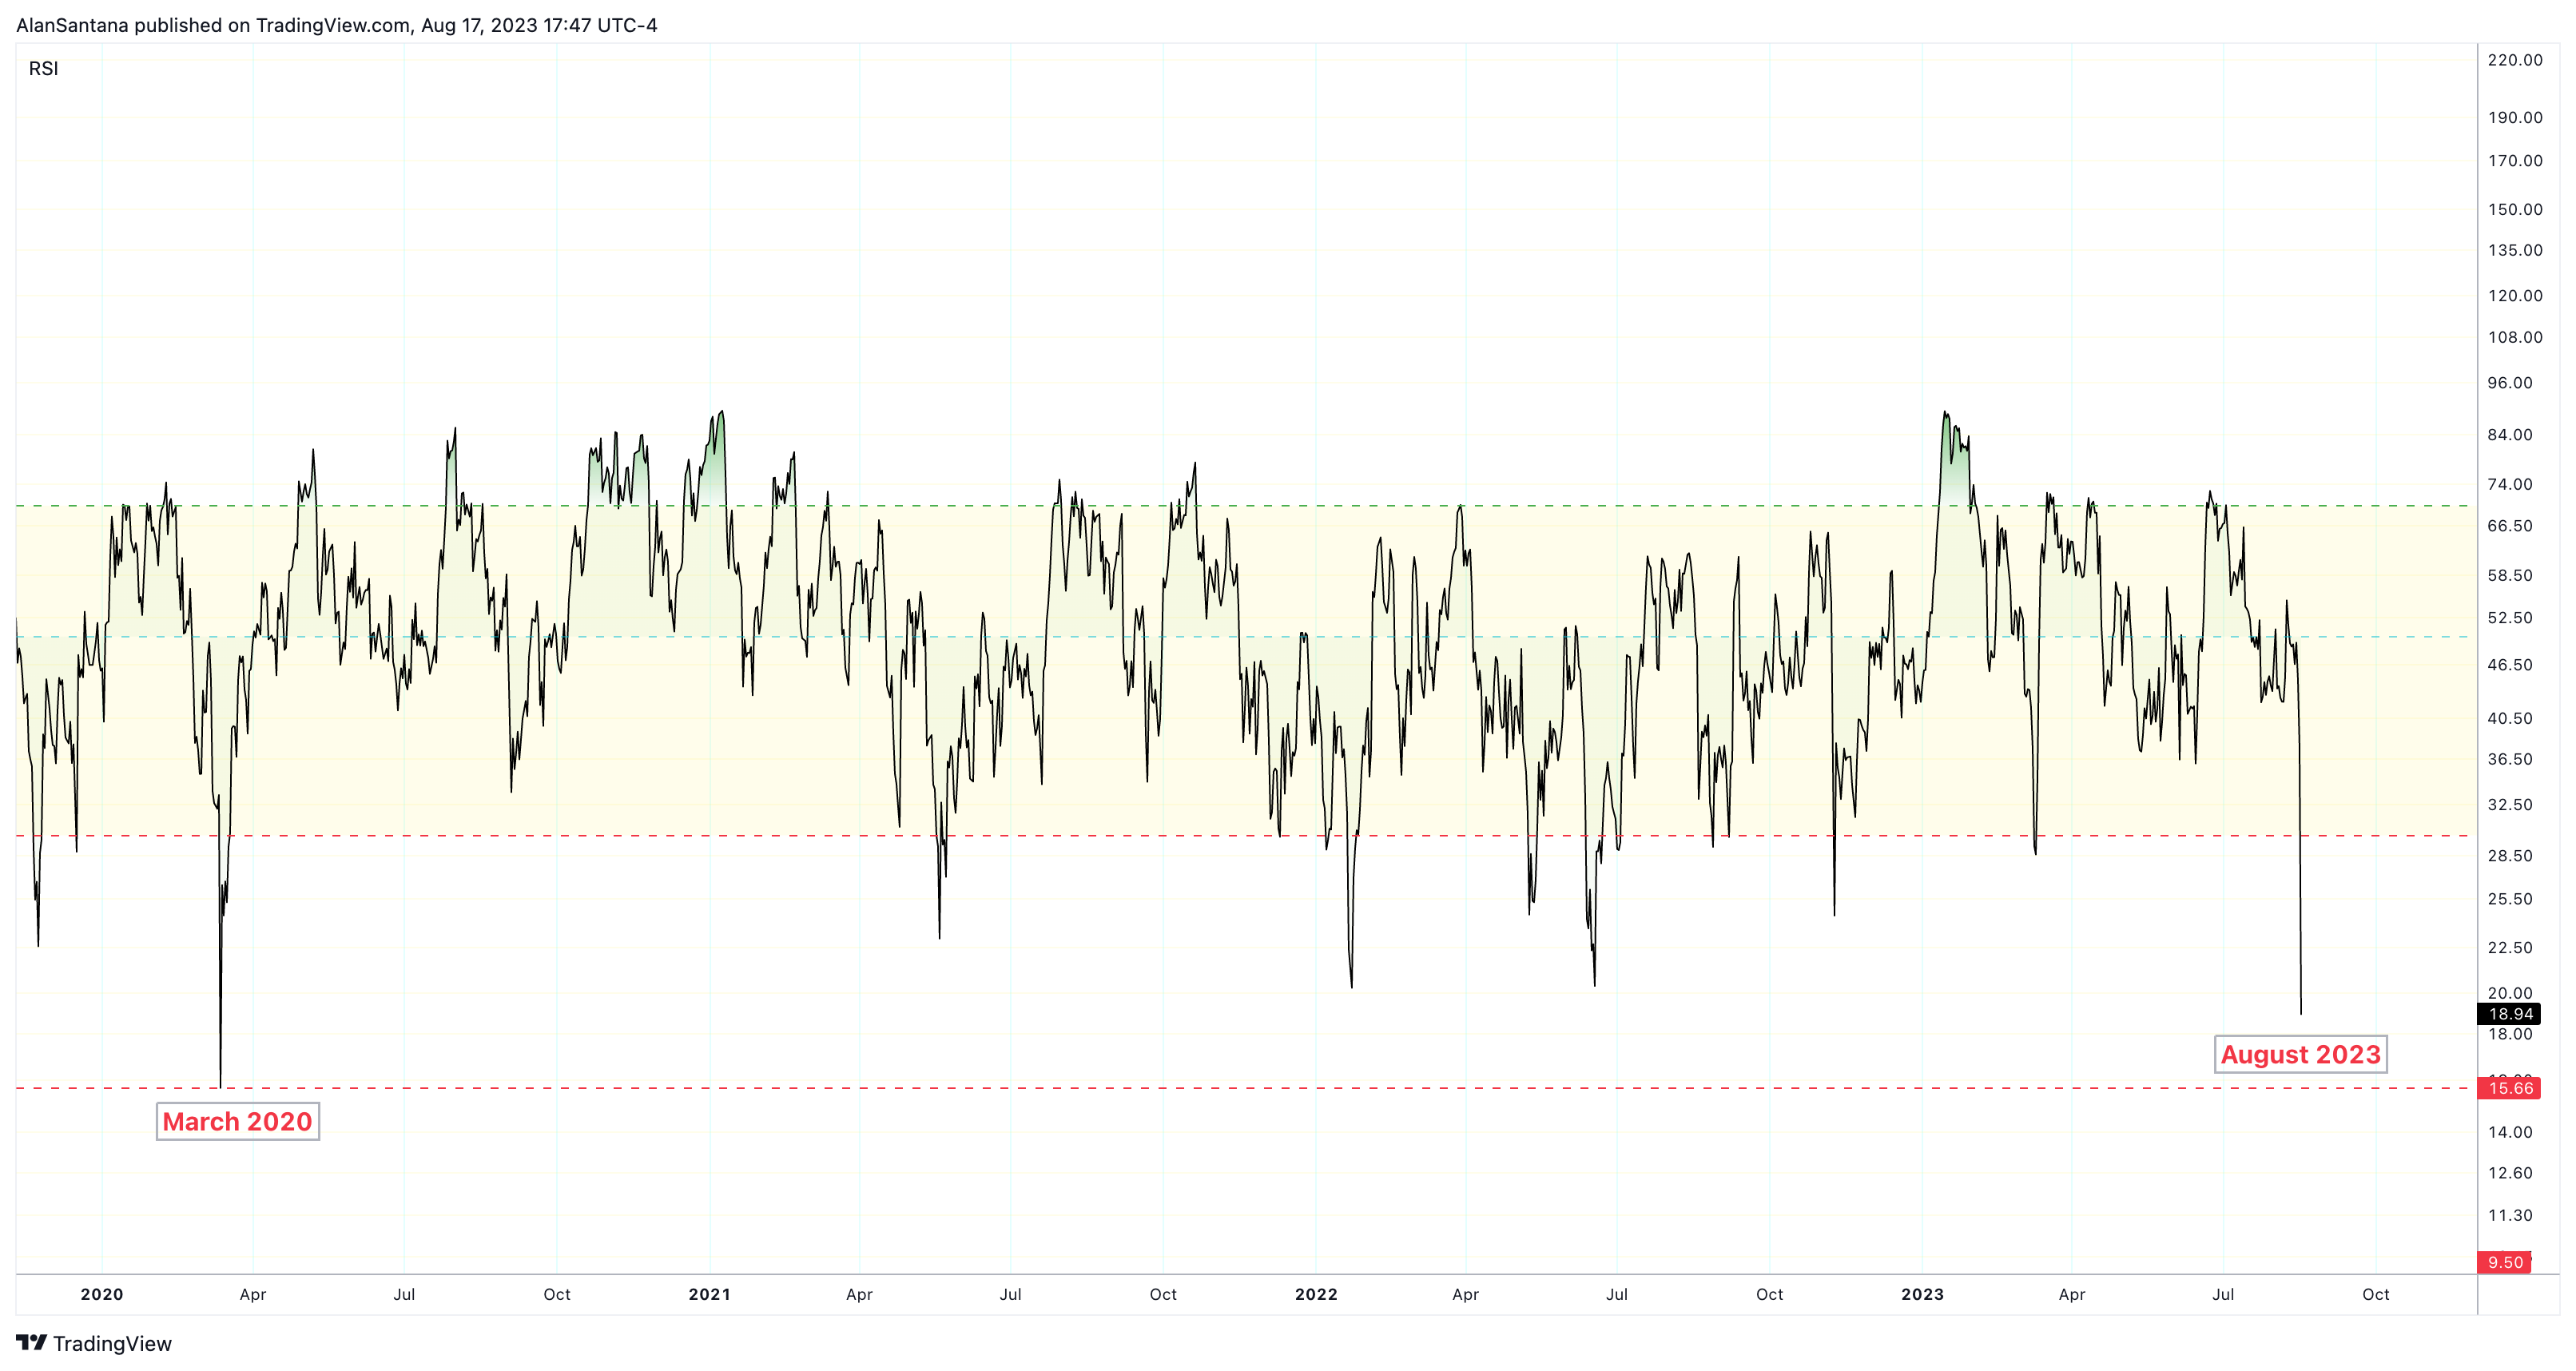This screenshot has height=1371, width=2576.
Task: Select the March 2020 annotation label
Action: [237, 1121]
